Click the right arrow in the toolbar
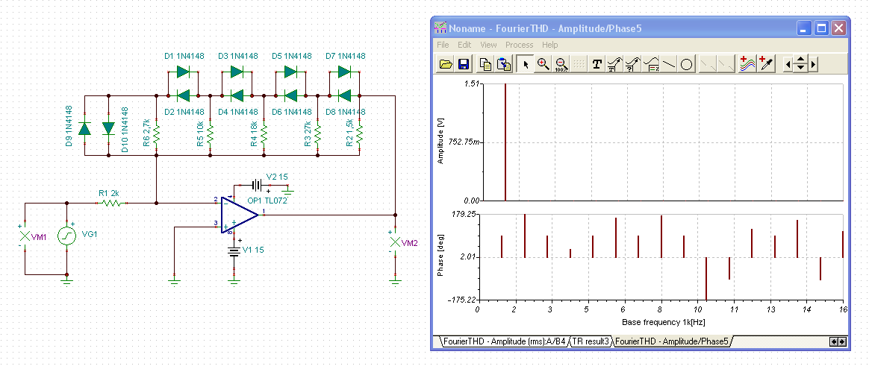869x369 pixels. [x=813, y=65]
